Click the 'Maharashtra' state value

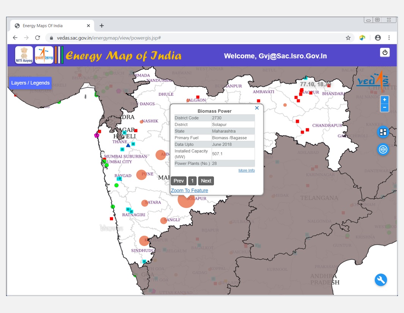(224, 131)
